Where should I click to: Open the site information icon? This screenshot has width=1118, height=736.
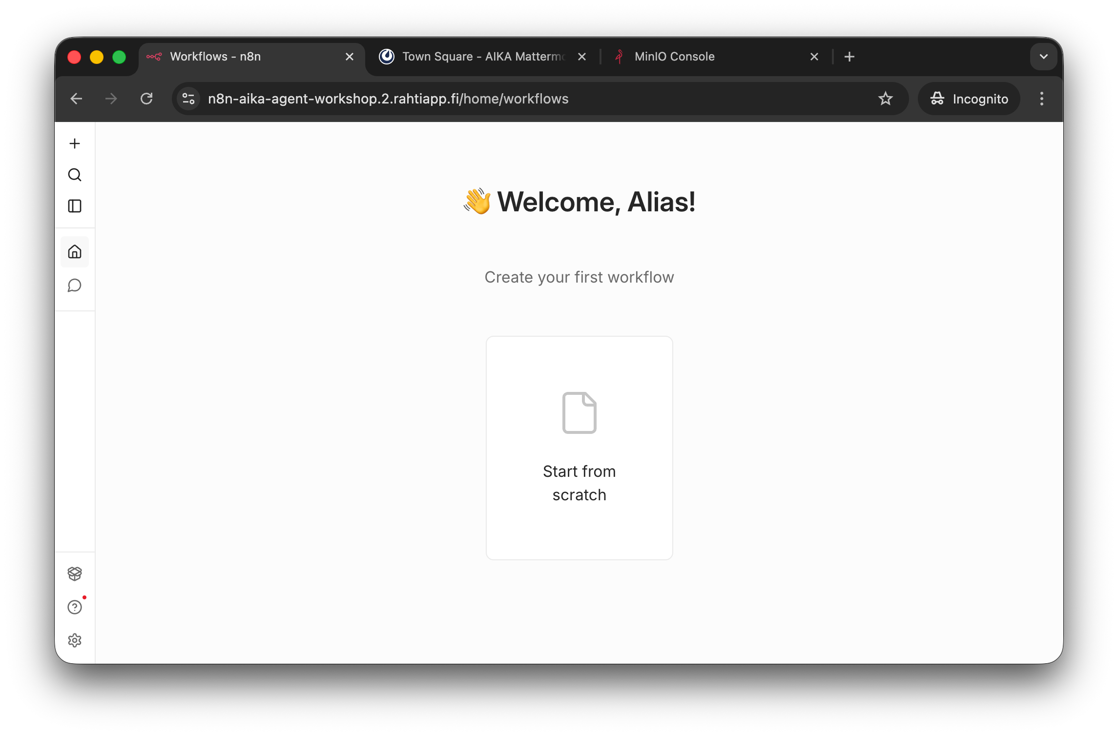click(x=188, y=99)
